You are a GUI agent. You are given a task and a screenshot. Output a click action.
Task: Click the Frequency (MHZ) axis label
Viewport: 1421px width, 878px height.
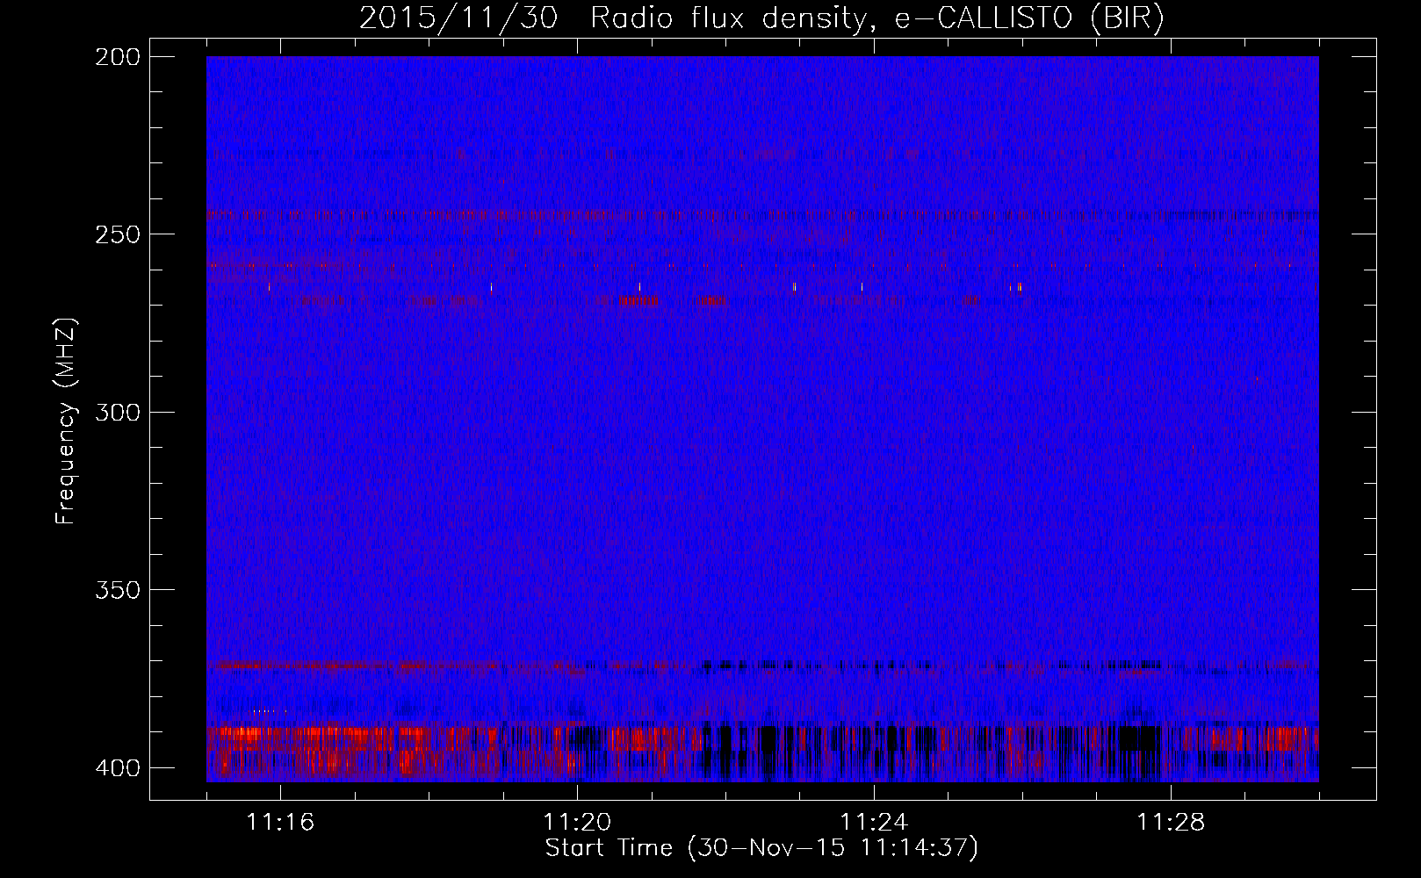(66, 421)
